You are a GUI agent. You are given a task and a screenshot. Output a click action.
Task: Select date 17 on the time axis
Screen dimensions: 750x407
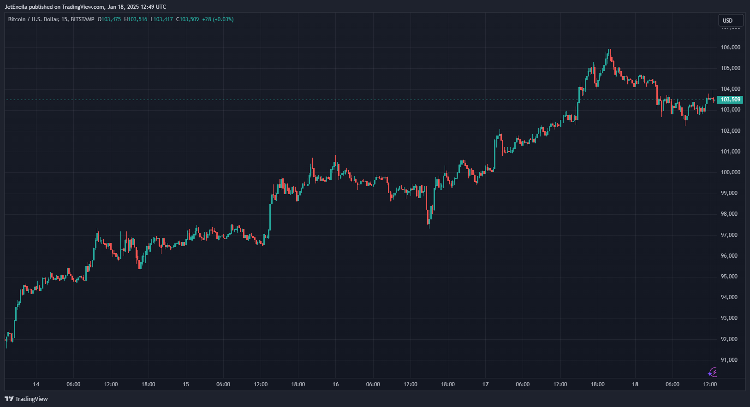(485, 384)
